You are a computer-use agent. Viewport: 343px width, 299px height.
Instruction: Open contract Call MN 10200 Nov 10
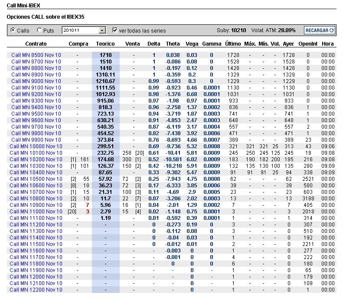coord(36,159)
